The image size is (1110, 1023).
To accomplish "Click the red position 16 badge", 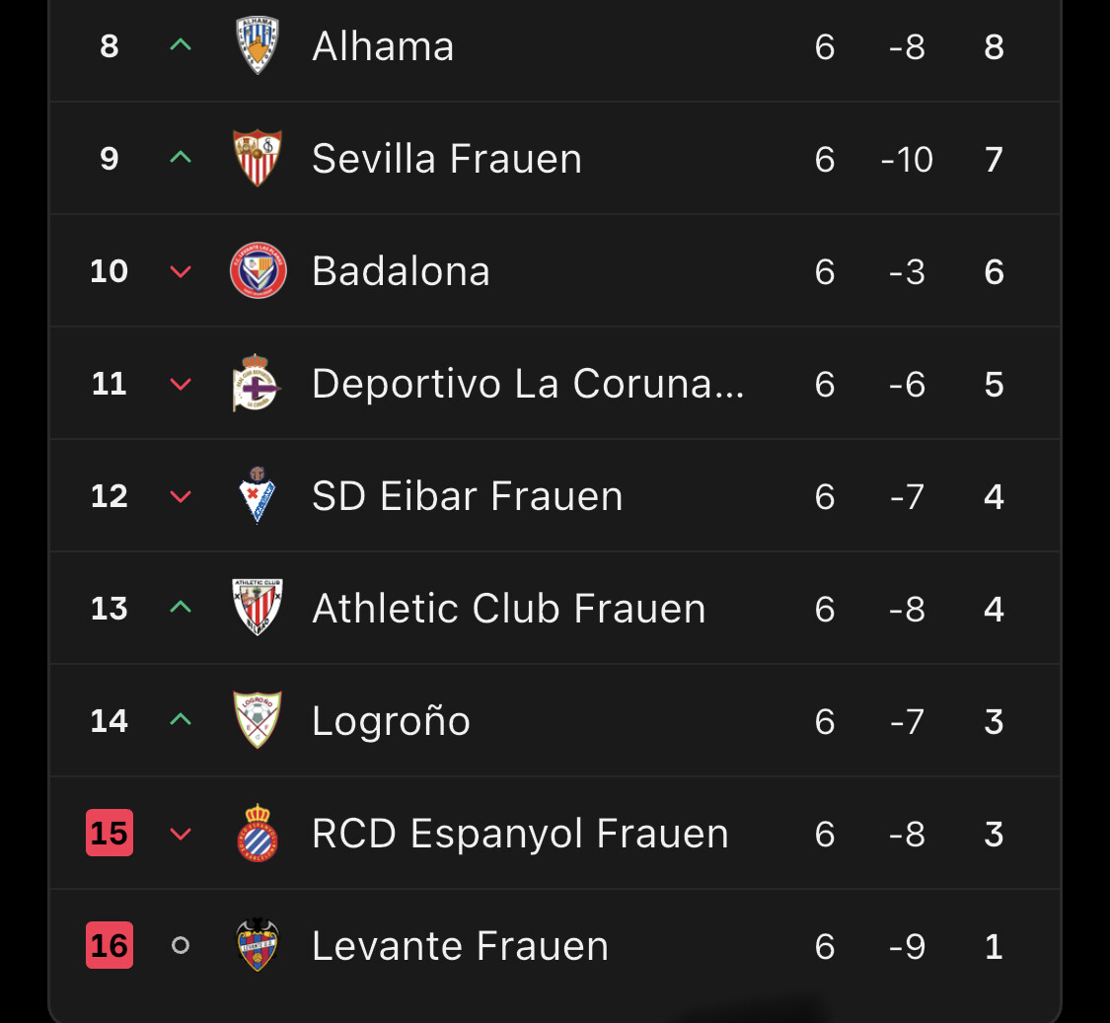I will click(110, 945).
